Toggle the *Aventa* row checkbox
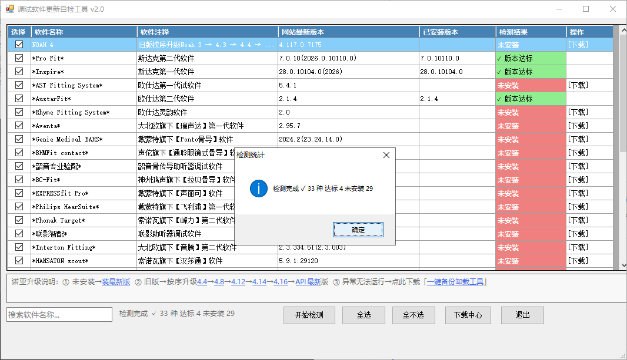 (19, 125)
